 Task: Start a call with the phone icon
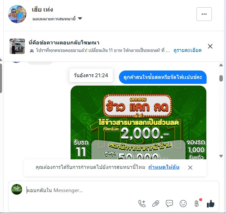point(142,203)
